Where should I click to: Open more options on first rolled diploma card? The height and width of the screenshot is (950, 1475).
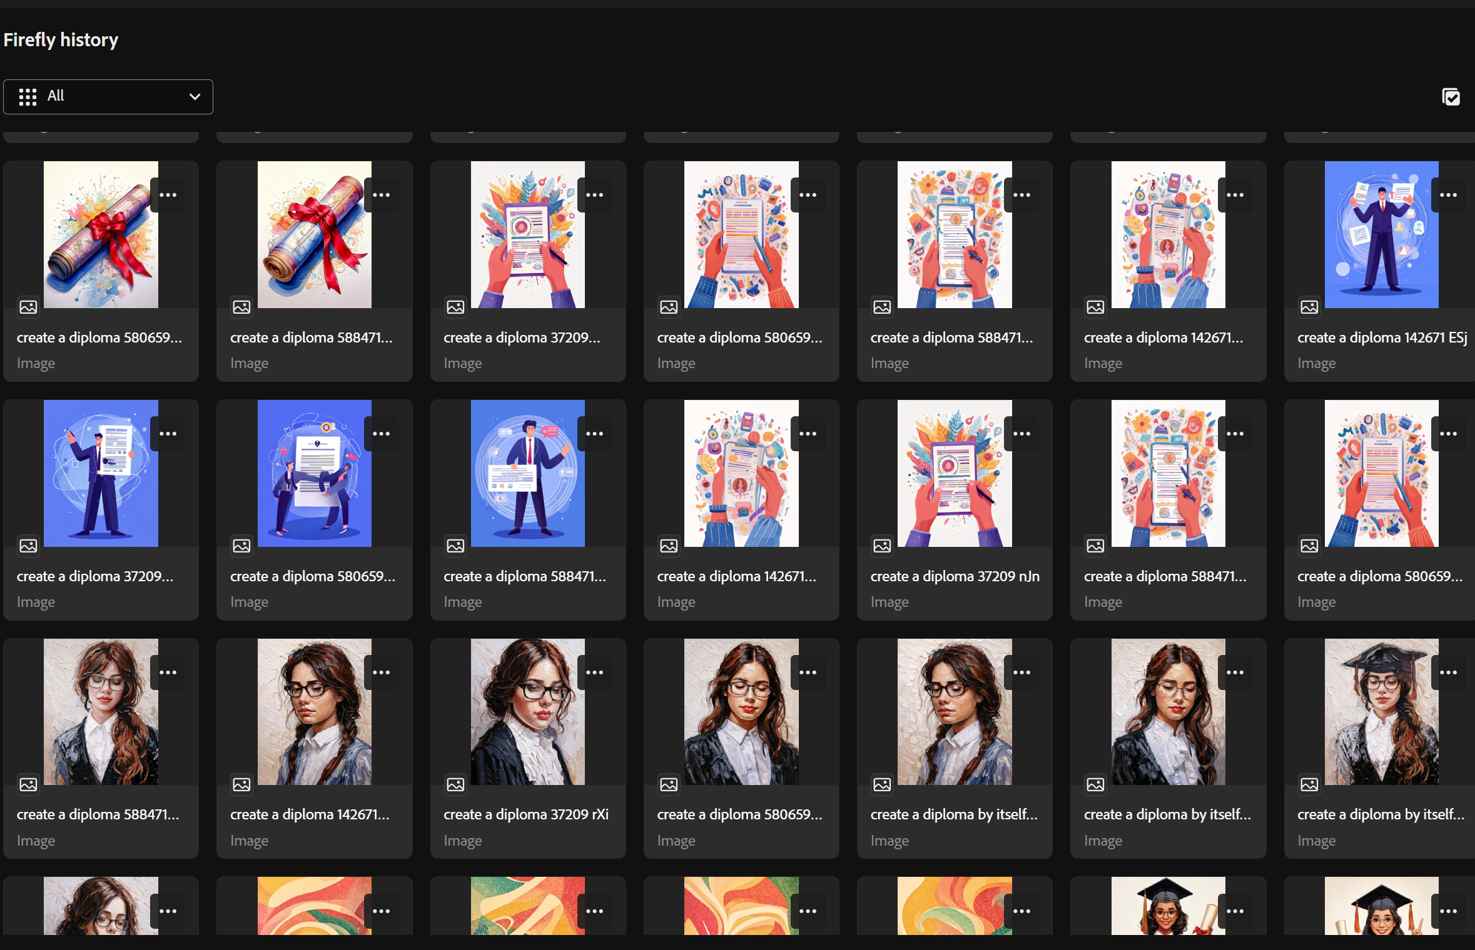pos(168,195)
